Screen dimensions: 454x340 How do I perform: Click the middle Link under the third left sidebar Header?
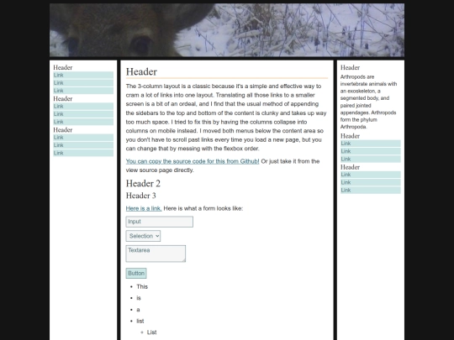(83, 145)
